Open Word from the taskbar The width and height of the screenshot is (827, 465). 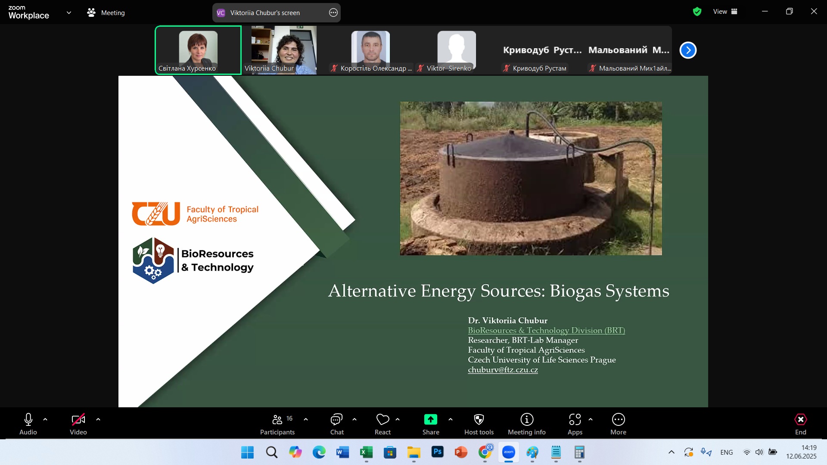pyautogui.click(x=343, y=453)
